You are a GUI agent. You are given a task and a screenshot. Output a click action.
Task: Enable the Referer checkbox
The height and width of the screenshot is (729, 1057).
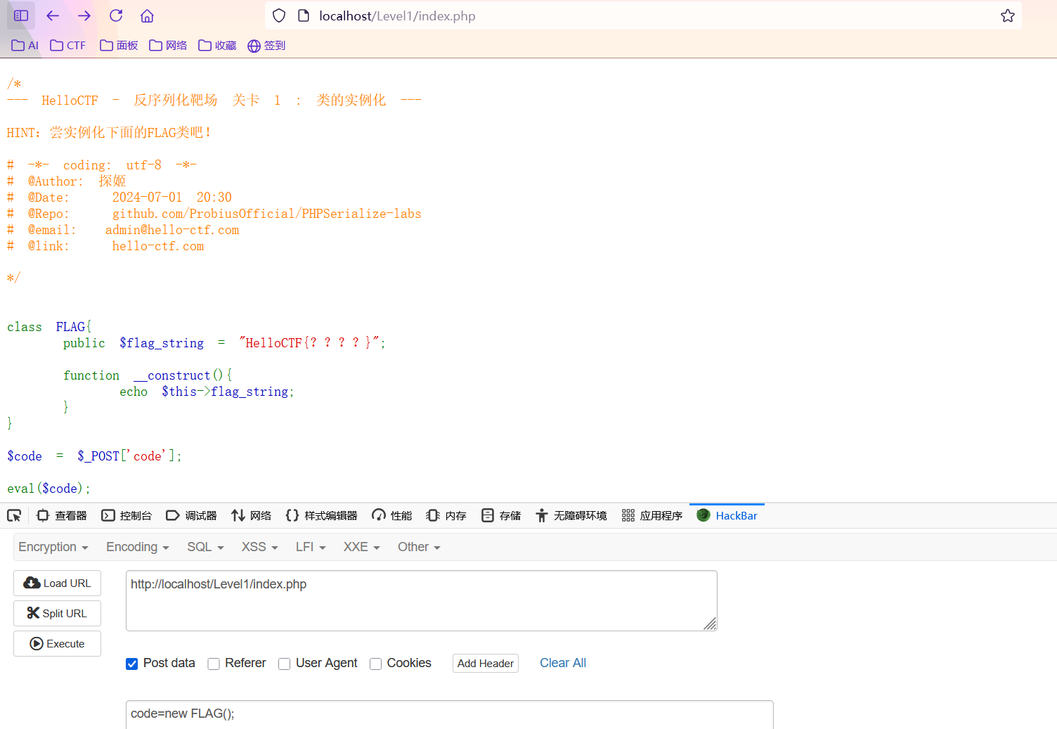coord(214,664)
